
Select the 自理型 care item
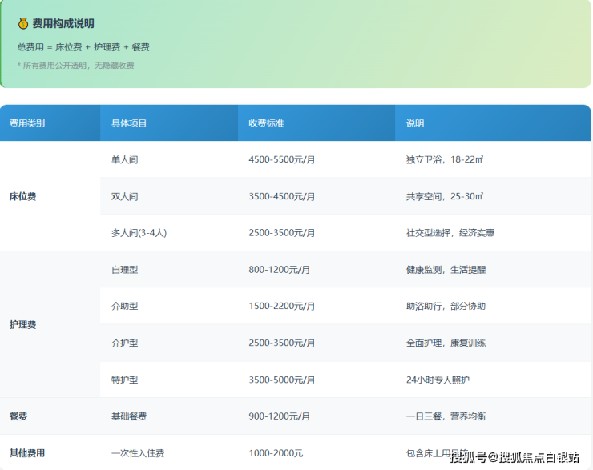[125, 270]
